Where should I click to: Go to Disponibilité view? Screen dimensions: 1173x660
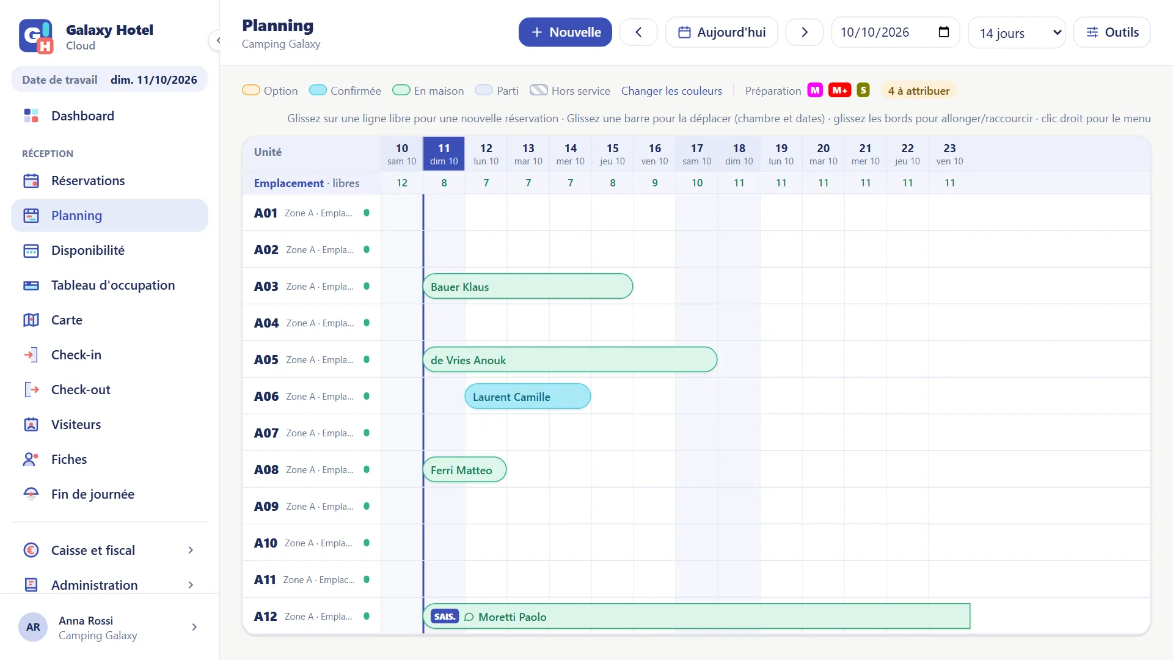tap(109, 251)
